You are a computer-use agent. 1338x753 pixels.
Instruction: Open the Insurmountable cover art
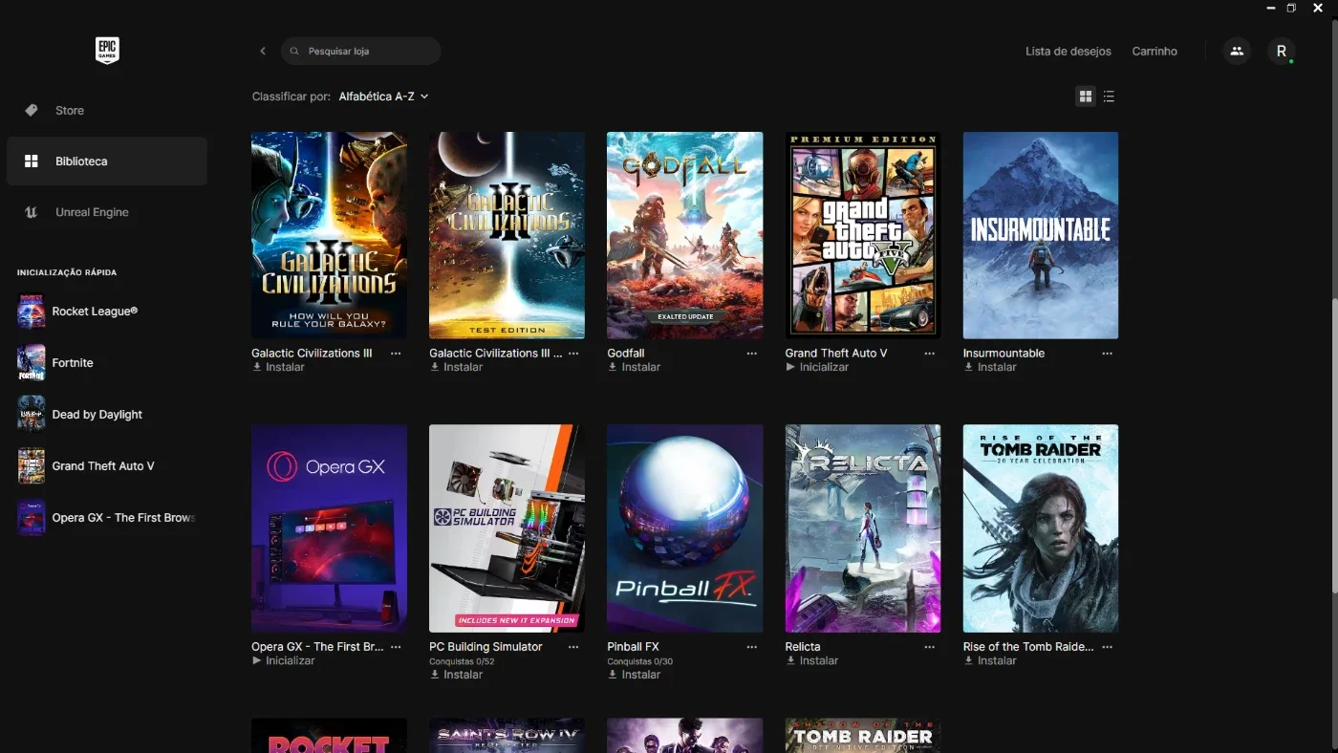pyautogui.click(x=1041, y=235)
